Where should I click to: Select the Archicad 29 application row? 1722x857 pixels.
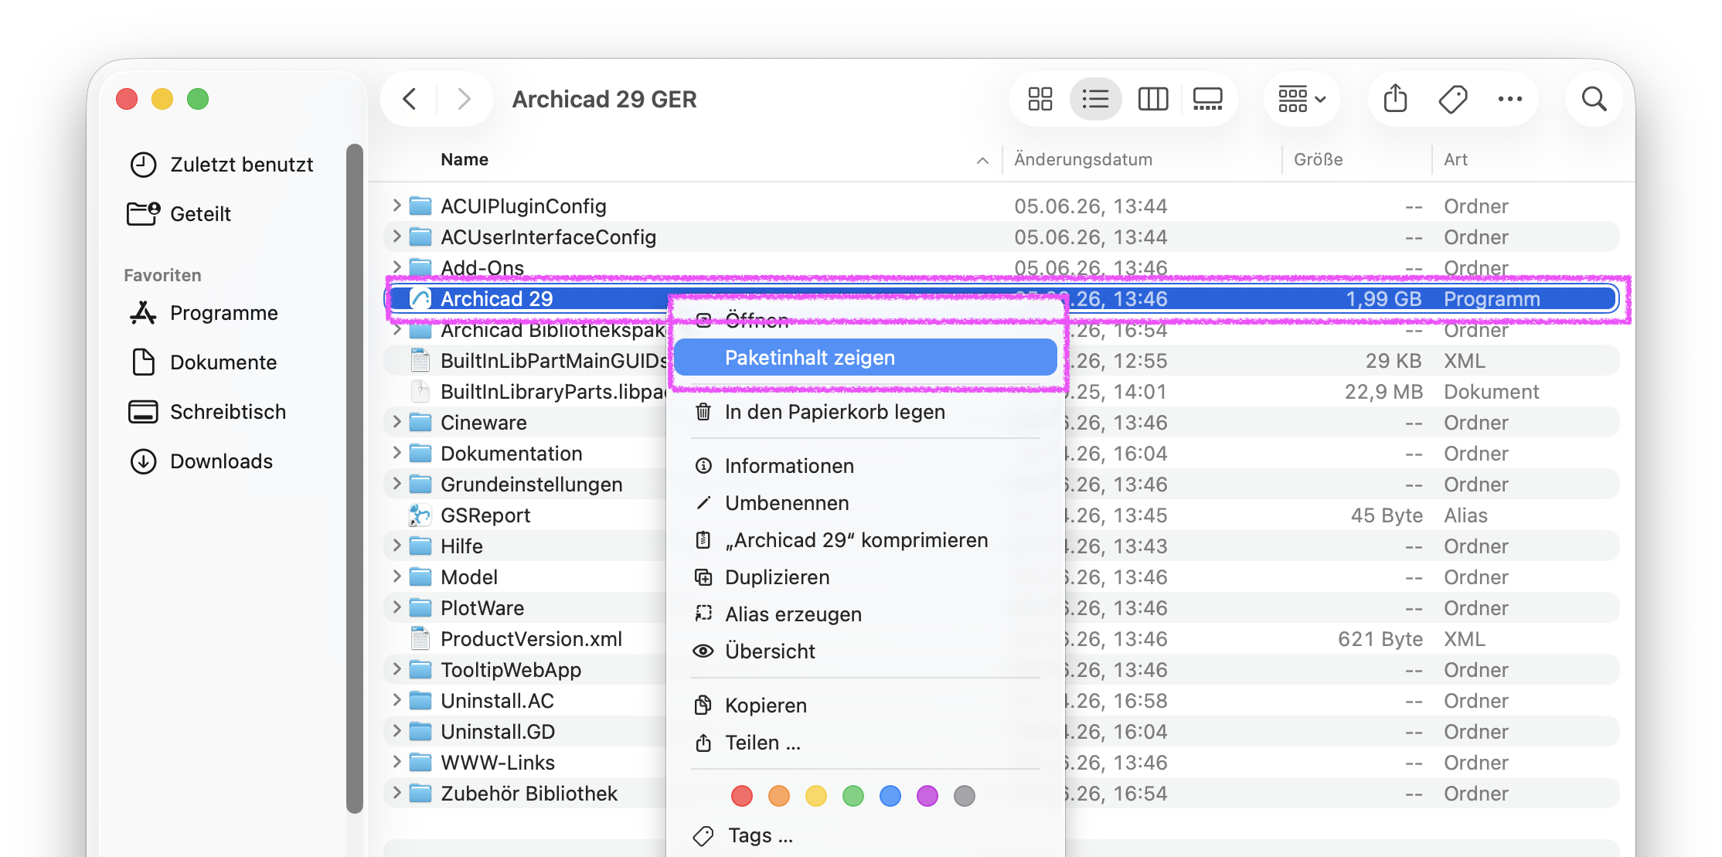(x=1002, y=298)
